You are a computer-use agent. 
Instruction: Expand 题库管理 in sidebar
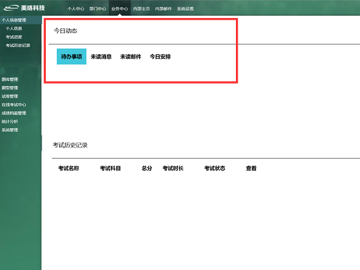click(10, 79)
